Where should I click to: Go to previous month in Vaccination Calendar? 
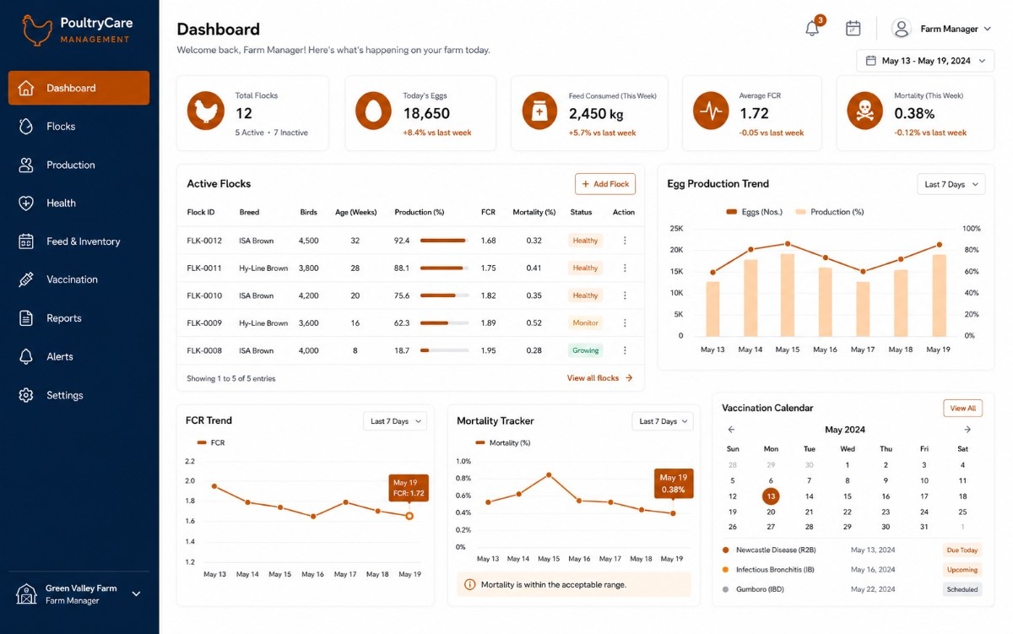point(732,430)
